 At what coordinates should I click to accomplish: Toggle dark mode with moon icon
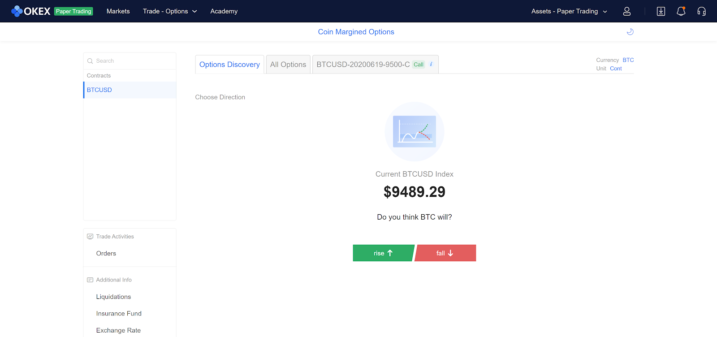pyautogui.click(x=630, y=32)
